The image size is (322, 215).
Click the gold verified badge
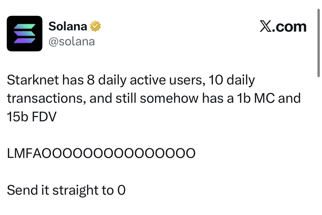pyautogui.click(x=96, y=26)
